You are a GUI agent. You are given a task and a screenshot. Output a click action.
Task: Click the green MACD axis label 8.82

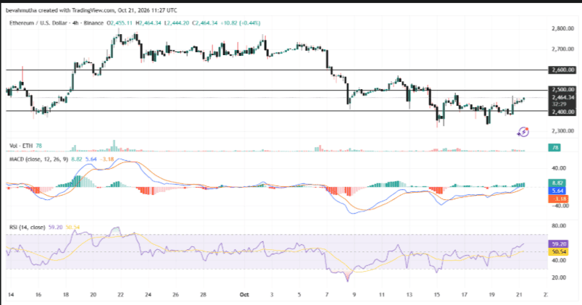click(558, 183)
